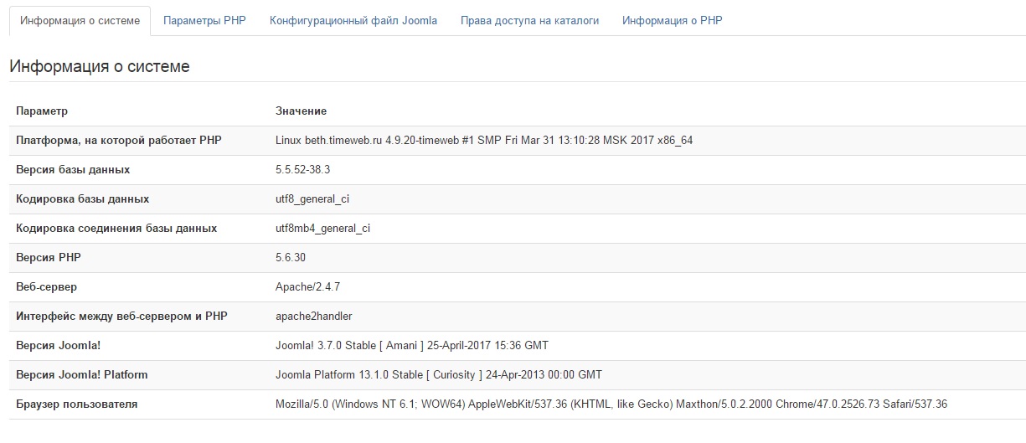Open Конфигурационный файл Joomla tab
This screenshot has width=1026, height=443.
353,21
